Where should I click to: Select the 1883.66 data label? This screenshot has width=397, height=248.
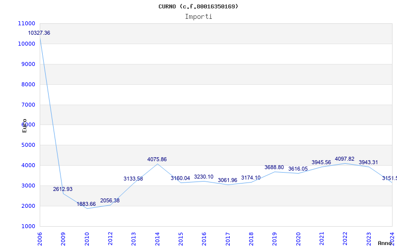pyautogui.click(x=86, y=204)
